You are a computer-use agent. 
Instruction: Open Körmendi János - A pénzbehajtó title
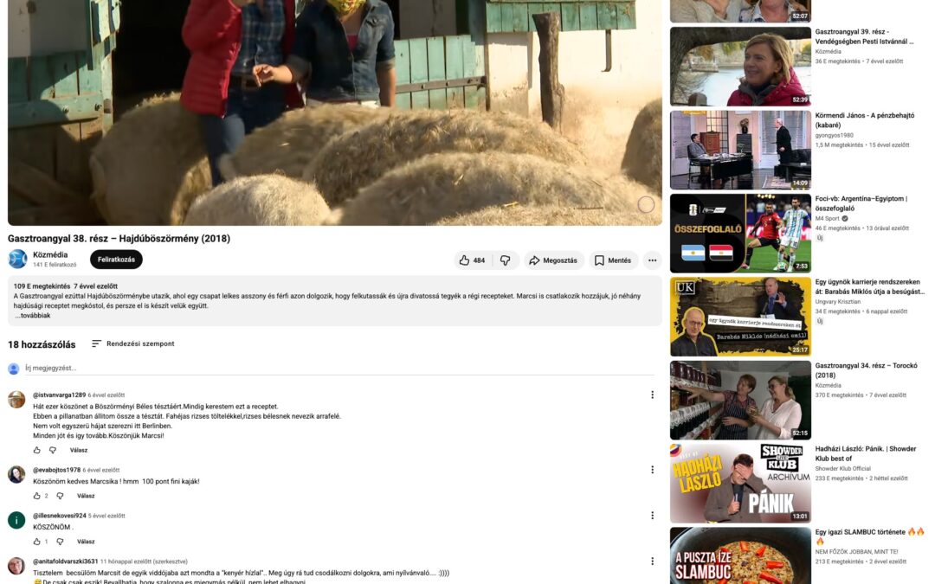click(x=865, y=119)
